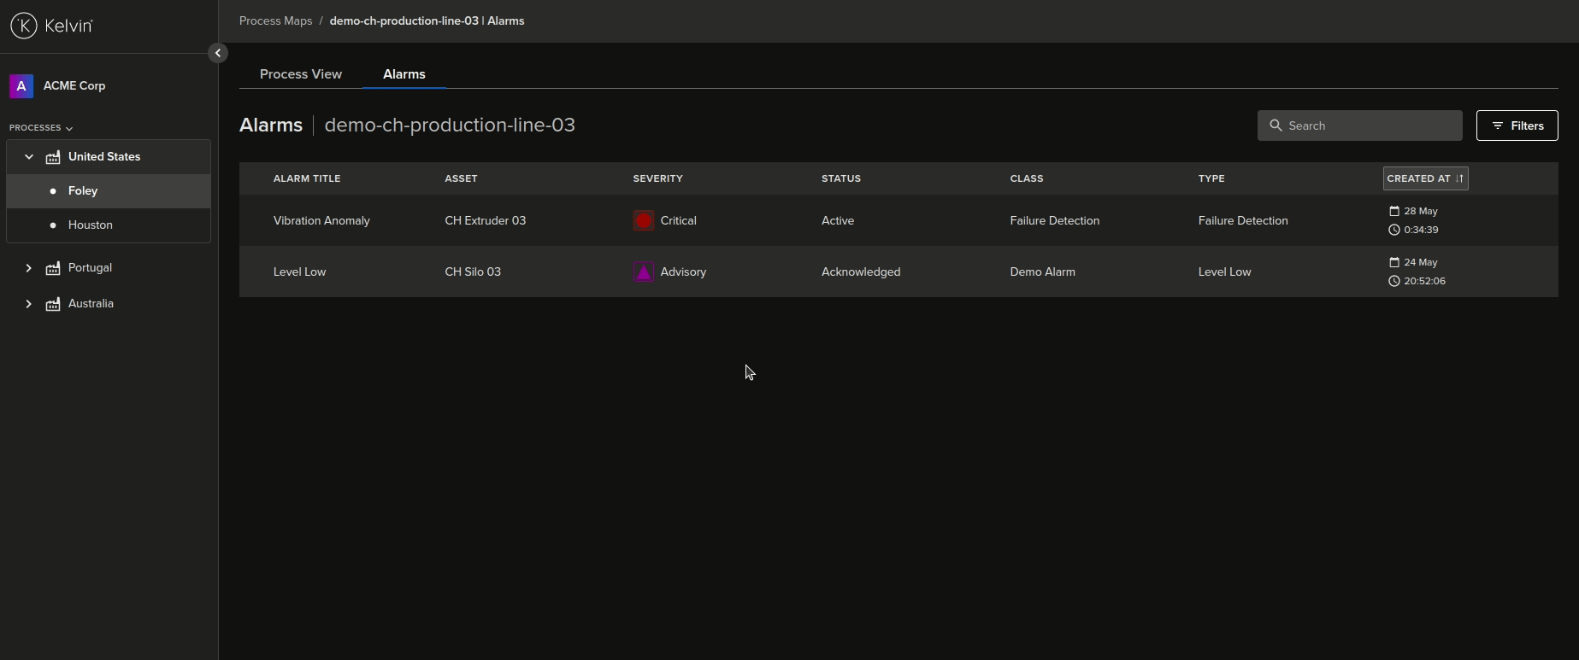Select Houston in the process tree
The width and height of the screenshot is (1579, 660).
pos(91,225)
